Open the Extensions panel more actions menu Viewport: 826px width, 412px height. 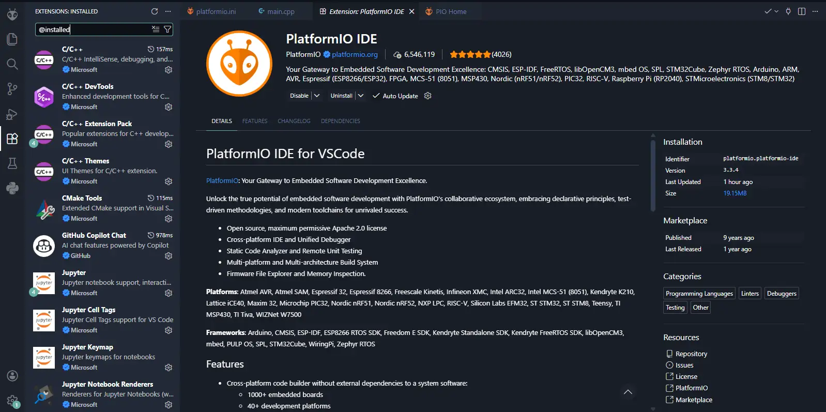[168, 11]
